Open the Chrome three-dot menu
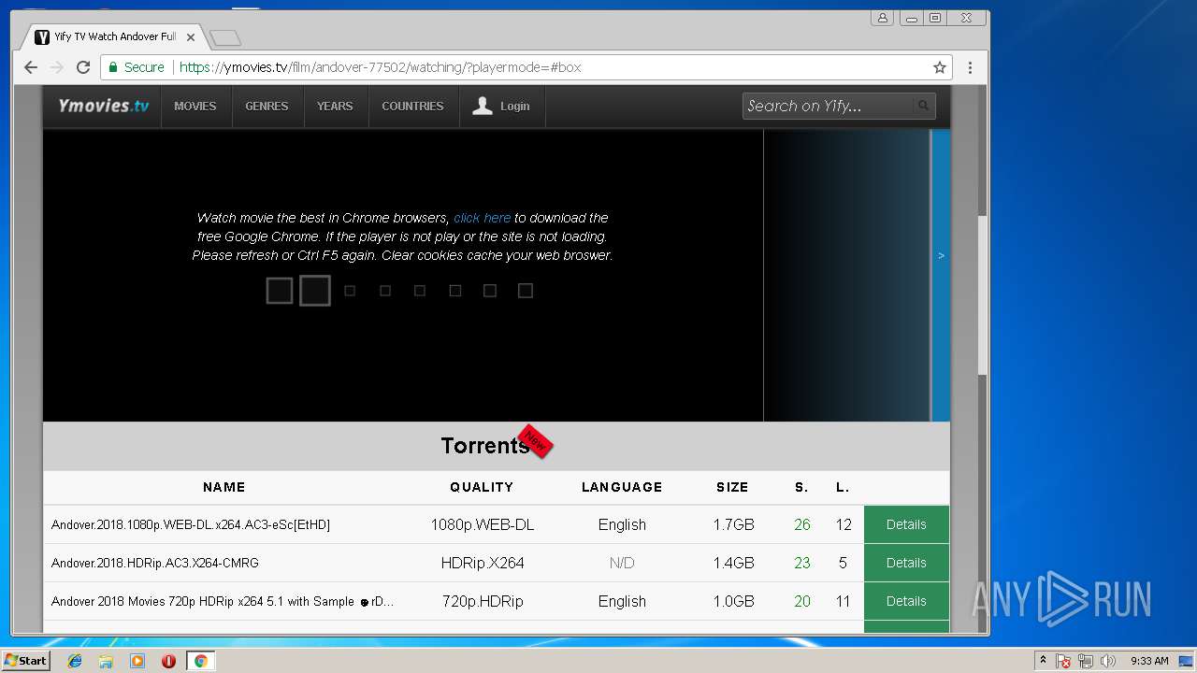 tap(970, 67)
